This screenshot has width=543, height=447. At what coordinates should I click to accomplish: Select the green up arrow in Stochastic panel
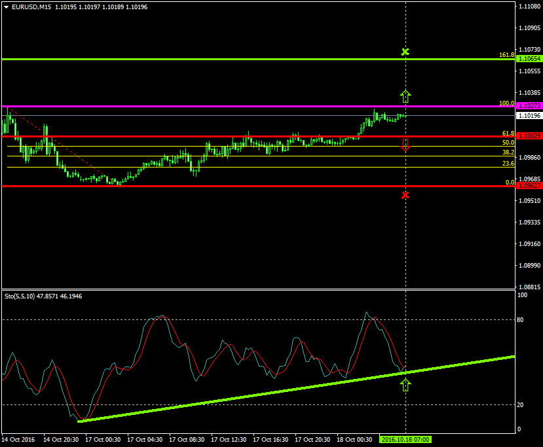[x=405, y=385]
